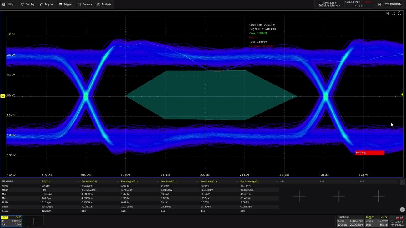Remove the TIE(C1) measurement column
This screenshot has height=228, width=406.
click(x=78, y=182)
